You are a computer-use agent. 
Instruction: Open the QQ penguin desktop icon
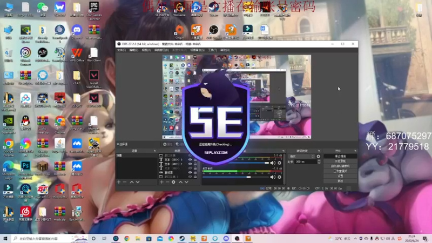pos(25,123)
